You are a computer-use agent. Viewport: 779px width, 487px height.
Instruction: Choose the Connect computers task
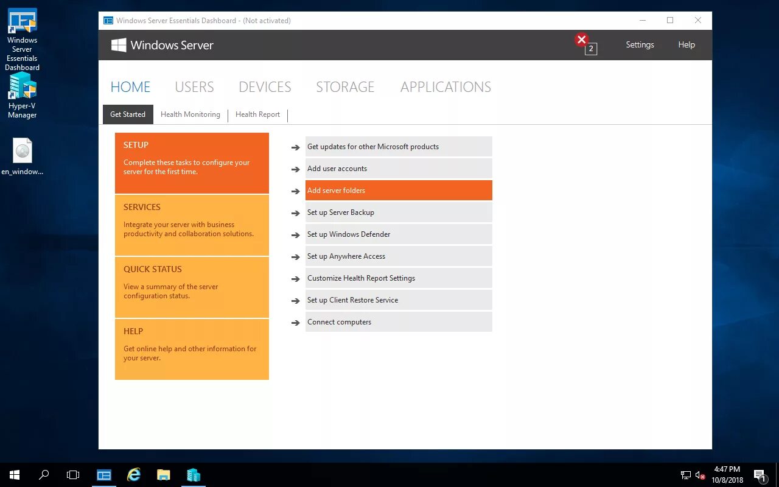pyautogui.click(x=399, y=322)
